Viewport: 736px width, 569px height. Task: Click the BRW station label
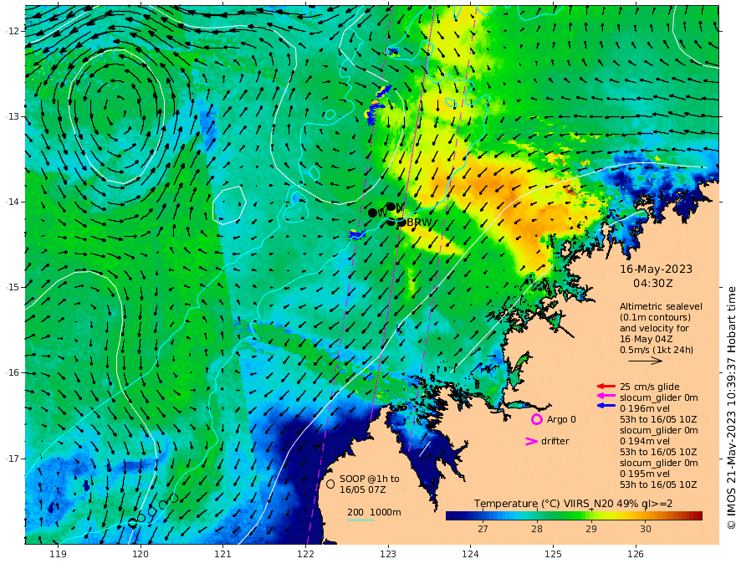click(x=419, y=223)
